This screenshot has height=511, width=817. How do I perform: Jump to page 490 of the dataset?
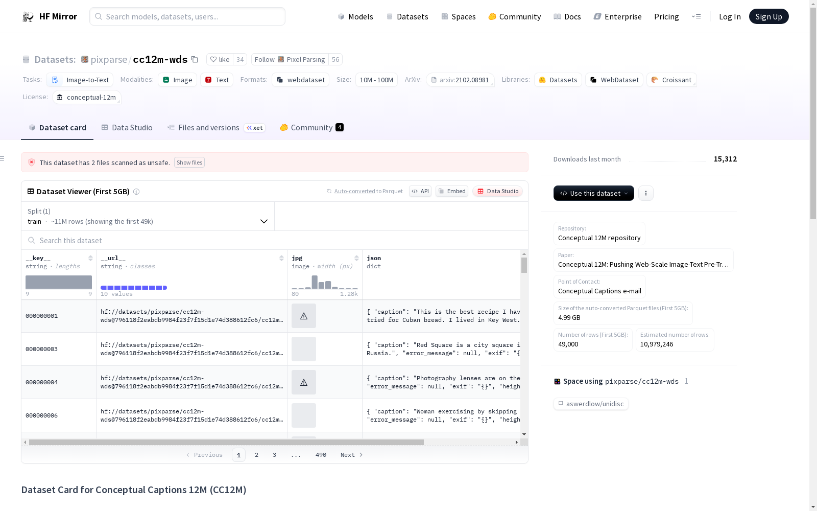coord(321,455)
